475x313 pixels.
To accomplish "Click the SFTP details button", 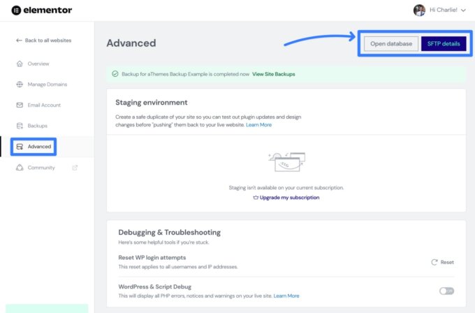I will (x=444, y=44).
